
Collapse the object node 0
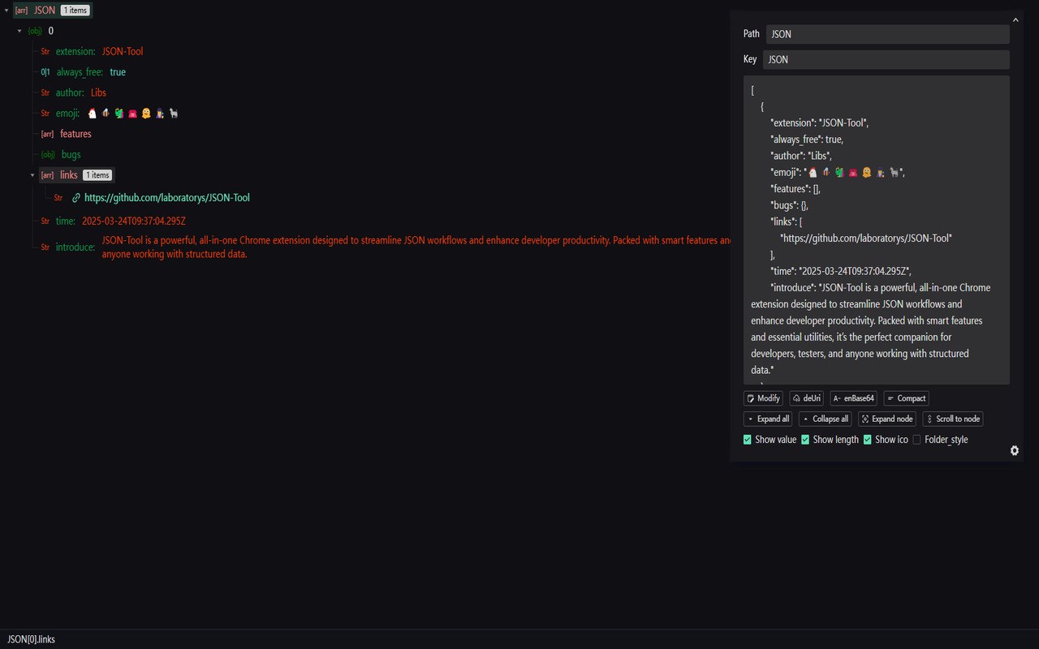[19, 31]
